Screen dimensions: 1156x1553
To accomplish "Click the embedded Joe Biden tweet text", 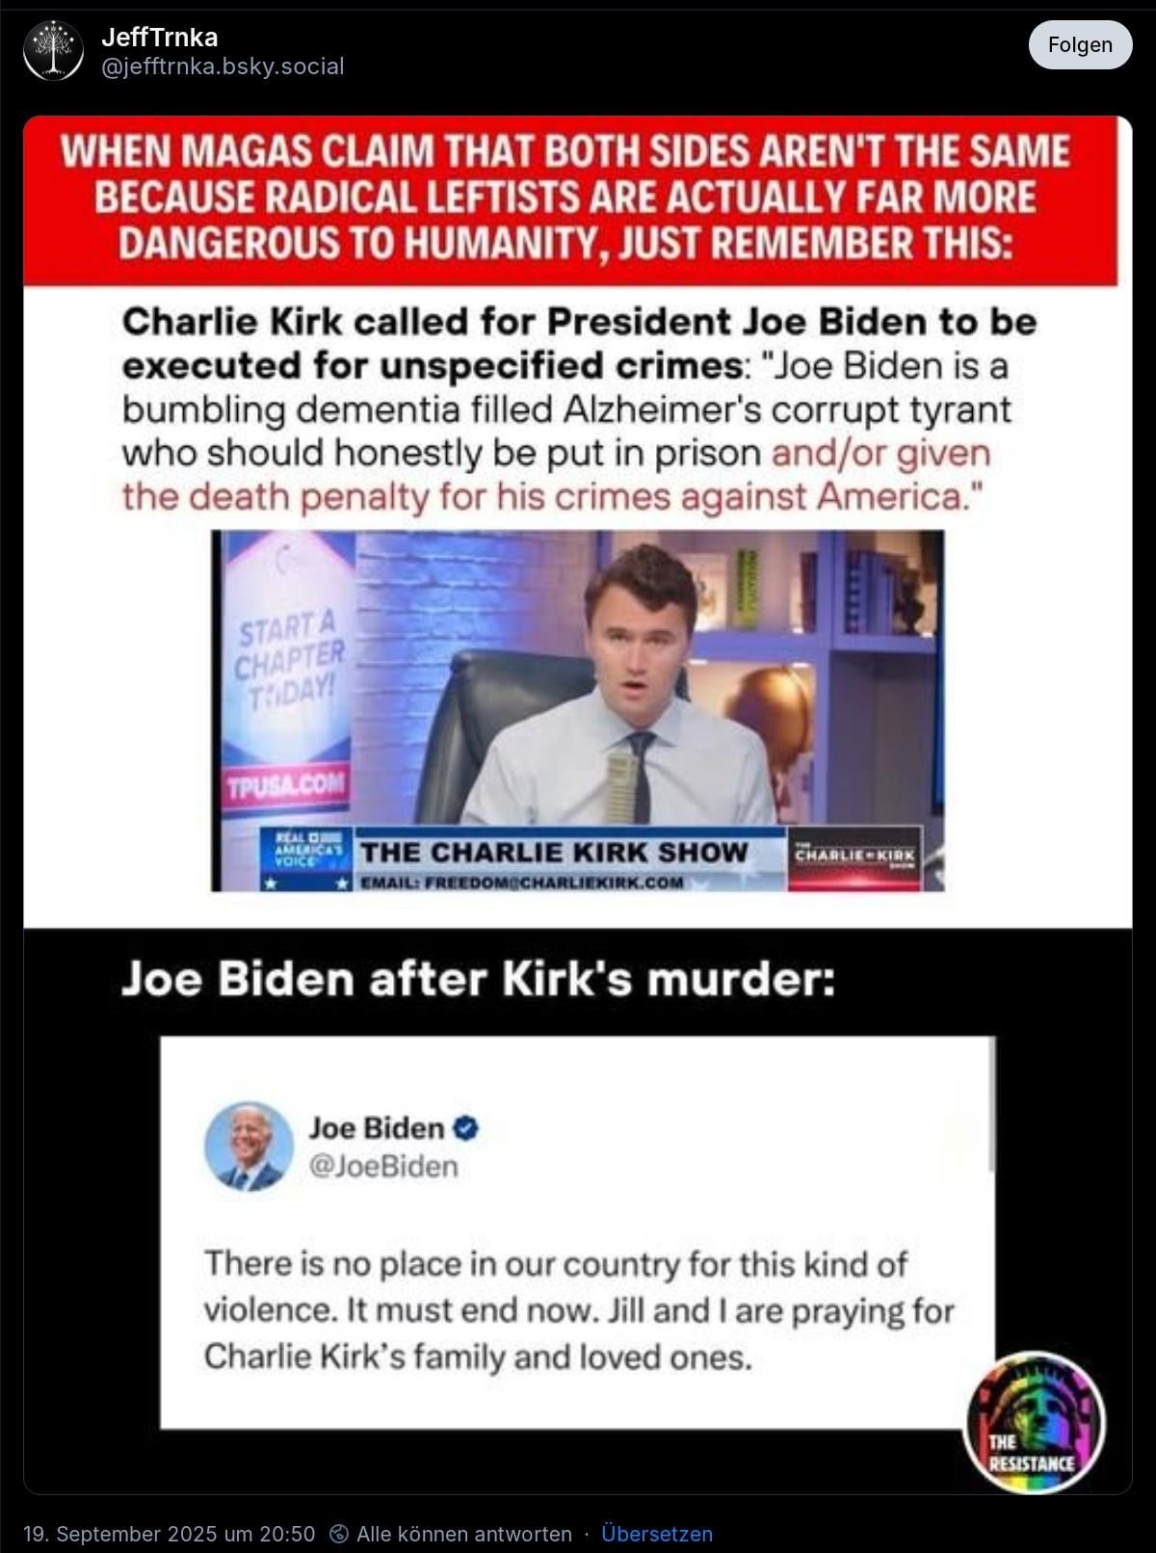I will [x=578, y=1310].
